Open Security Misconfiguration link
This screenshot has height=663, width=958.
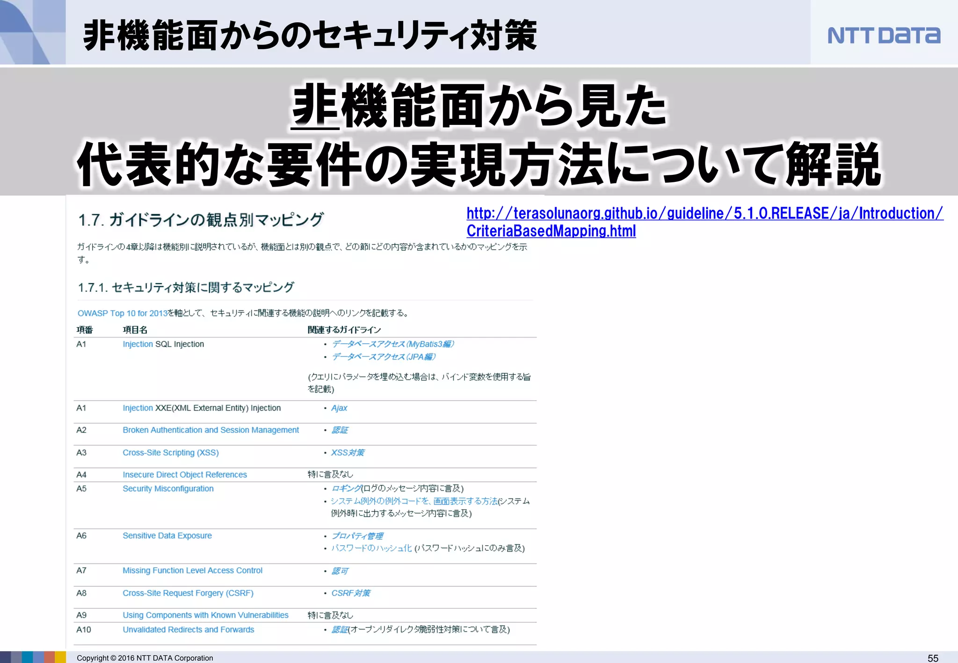(x=168, y=489)
